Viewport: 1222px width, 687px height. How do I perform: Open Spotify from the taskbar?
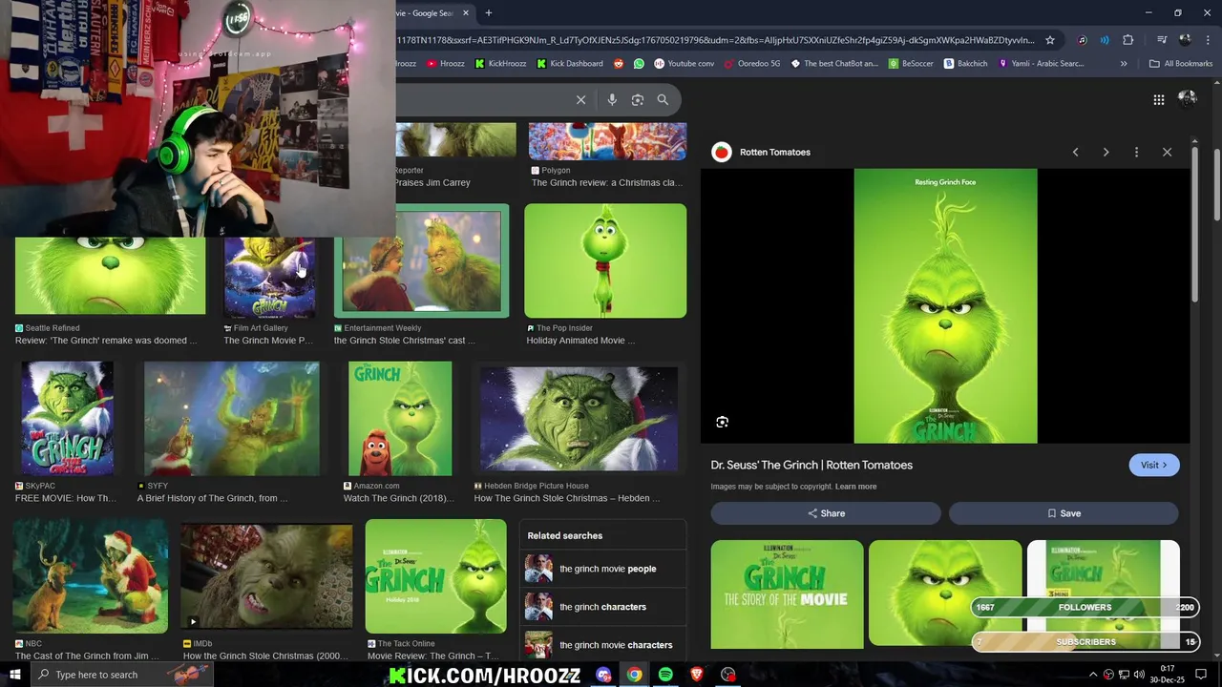(x=665, y=675)
